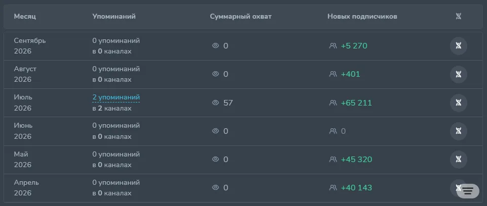Click the 'Месяц' column header

tap(25, 16)
